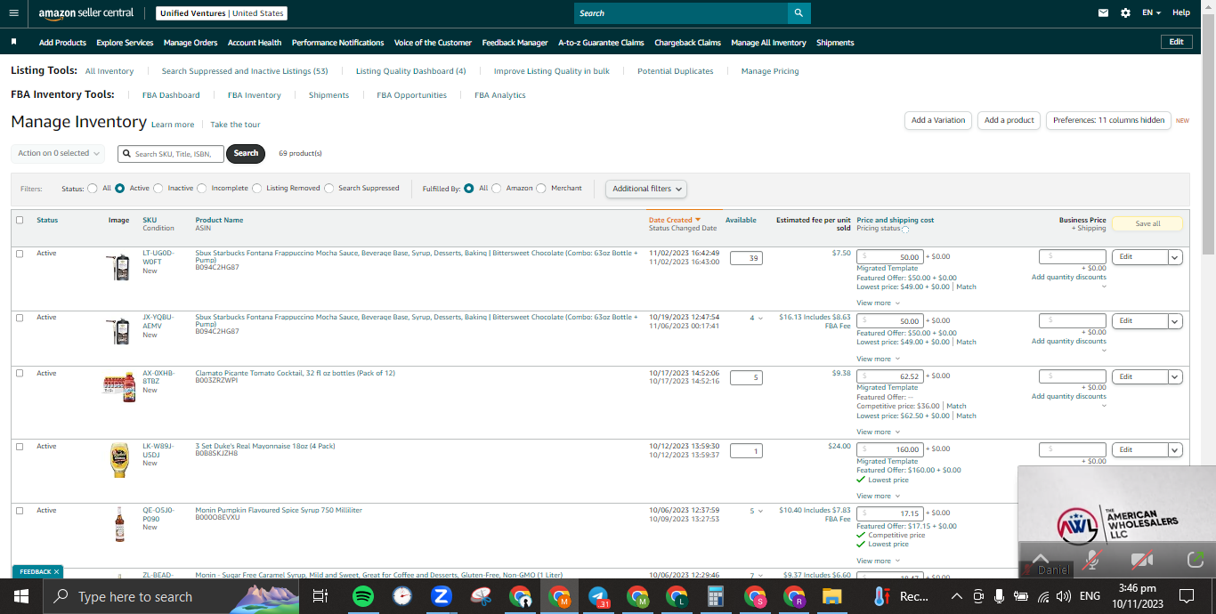Viewport: 1216px width, 614px height.
Task: Click the inventory Search button
Action: [247, 153]
